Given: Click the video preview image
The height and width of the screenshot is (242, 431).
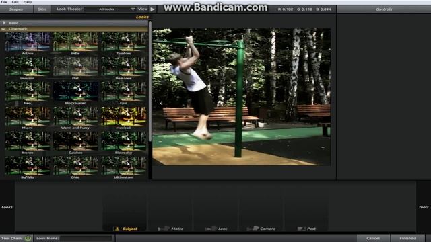Looking at the screenshot, I should [241, 97].
